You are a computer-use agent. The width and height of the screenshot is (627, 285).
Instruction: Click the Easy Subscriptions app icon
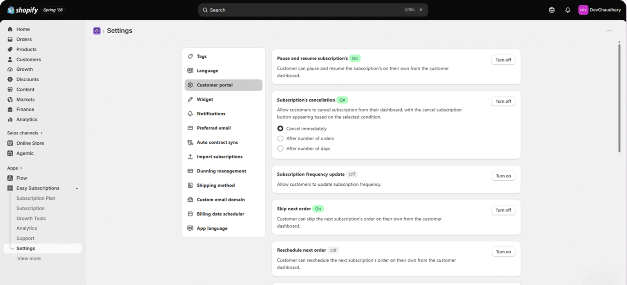[10, 188]
